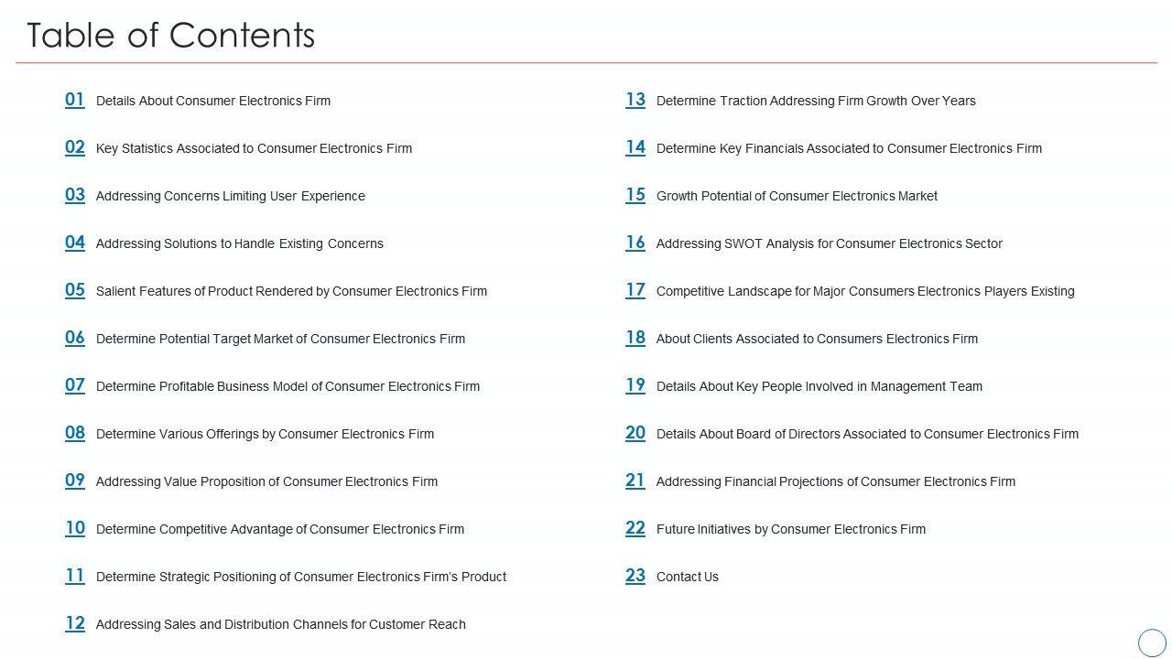Click the 09 section number
Image resolution: width=1172 pixels, height=659 pixels.
(x=75, y=481)
